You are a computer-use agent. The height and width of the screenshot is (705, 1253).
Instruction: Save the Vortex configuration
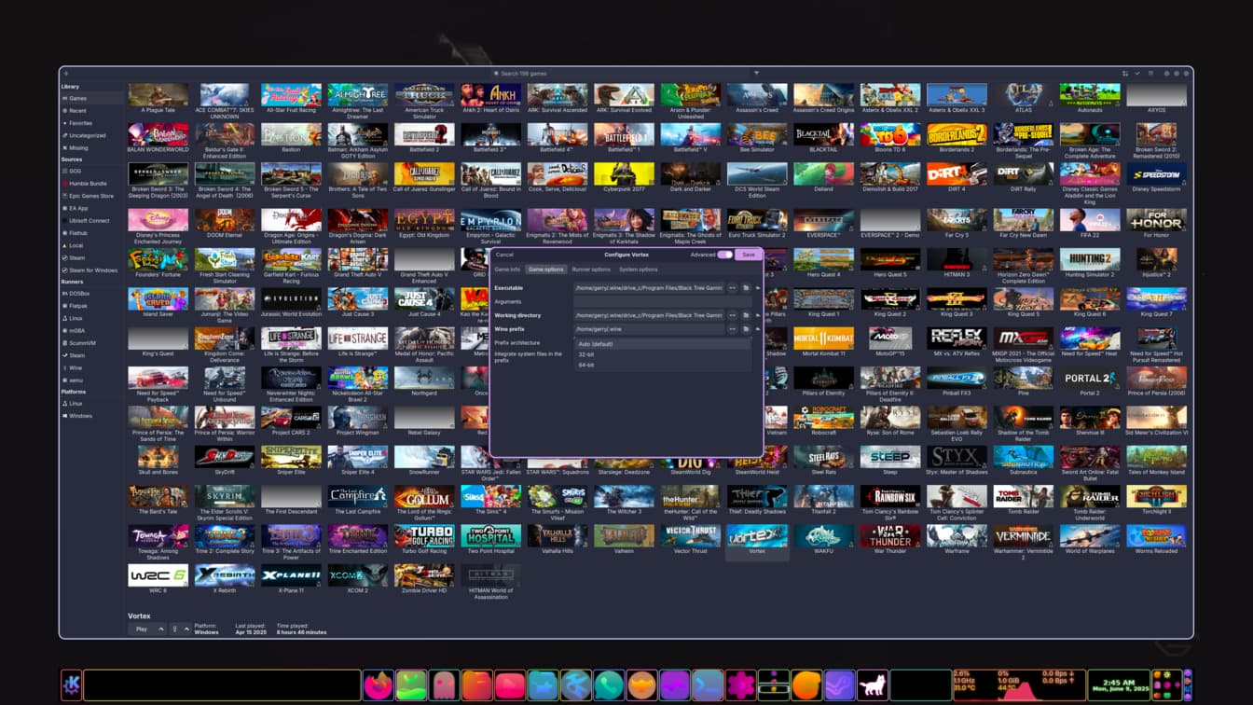[749, 255]
